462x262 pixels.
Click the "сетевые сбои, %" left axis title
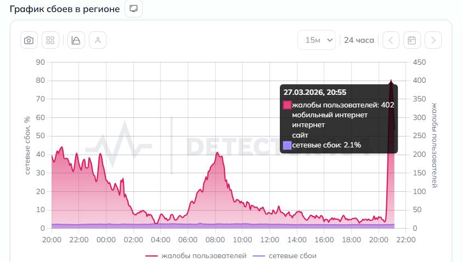click(x=27, y=145)
